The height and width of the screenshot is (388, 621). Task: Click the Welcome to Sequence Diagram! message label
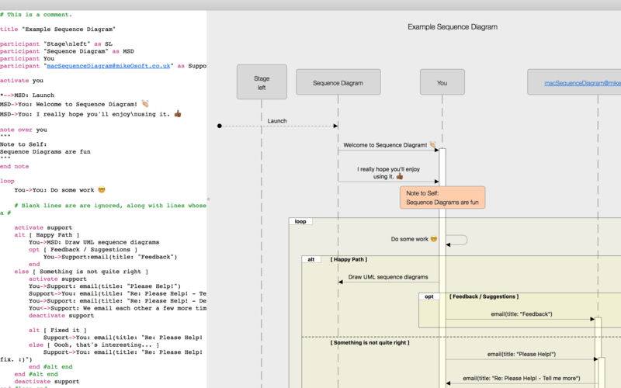click(x=390, y=145)
